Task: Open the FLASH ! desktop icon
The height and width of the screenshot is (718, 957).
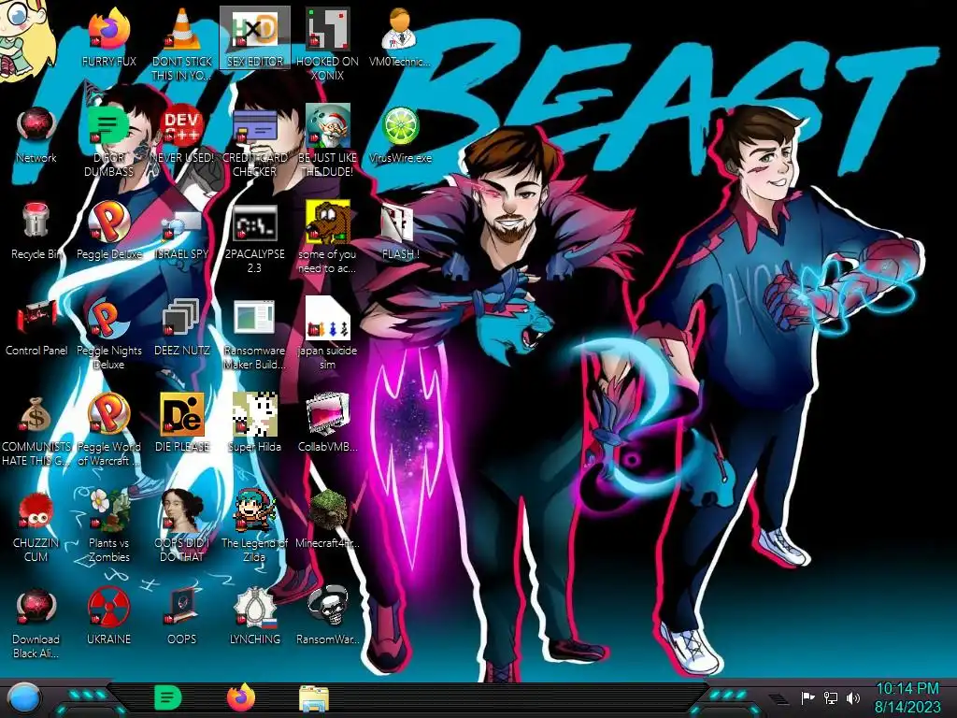Action: tap(397, 223)
